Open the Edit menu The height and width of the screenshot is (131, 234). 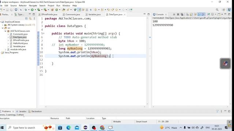coord(6,5)
